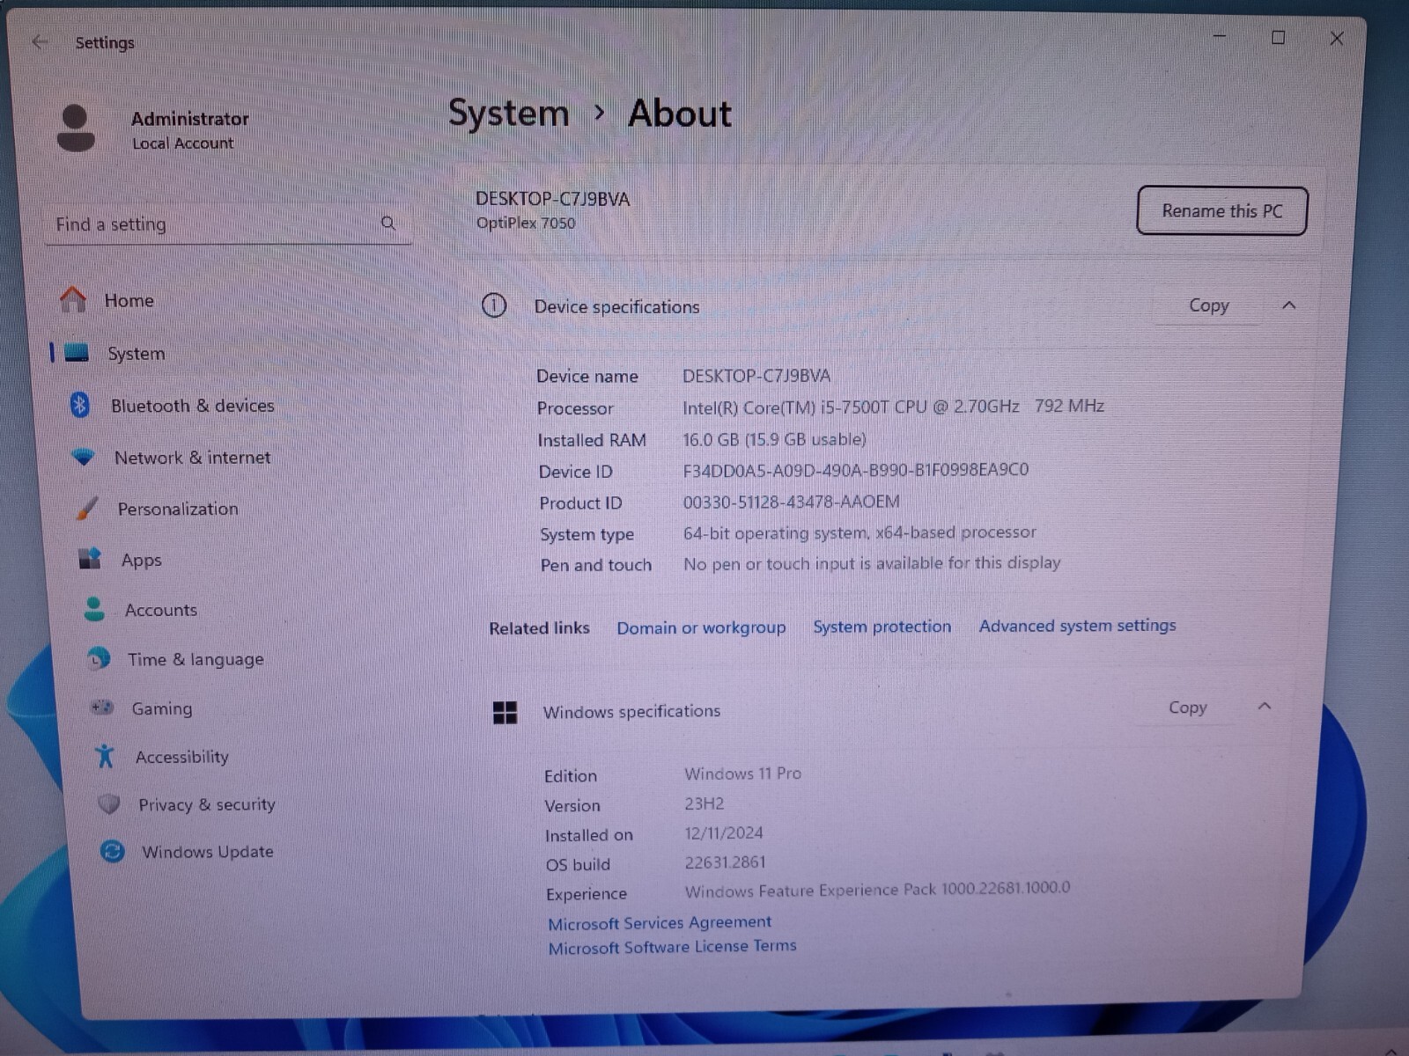Click the Accessibility figure icon

105,756
